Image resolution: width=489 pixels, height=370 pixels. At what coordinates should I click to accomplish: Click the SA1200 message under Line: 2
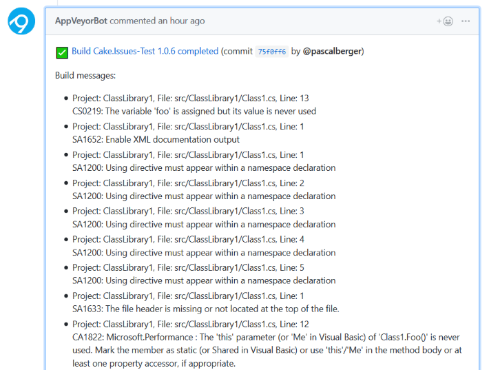204,196
